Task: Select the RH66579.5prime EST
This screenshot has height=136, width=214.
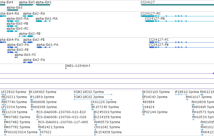Action: pos(96,125)
